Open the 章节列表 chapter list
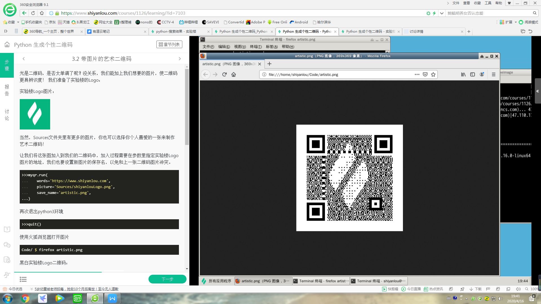This screenshot has height=304, width=541. pyautogui.click(x=169, y=44)
